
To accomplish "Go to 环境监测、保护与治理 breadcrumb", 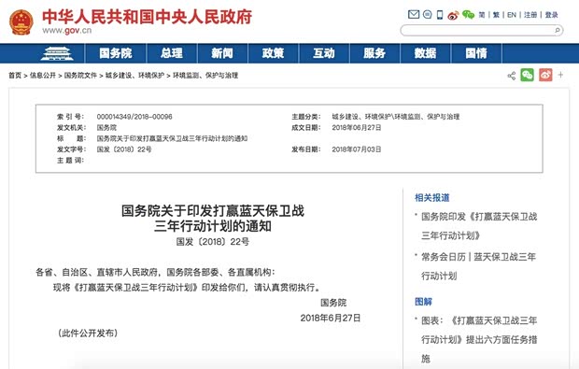I will pyautogui.click(x=205, y=76).
